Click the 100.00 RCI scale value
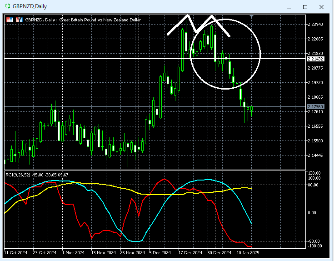Image resolution: width=334 pixels, height=261 pixels. 314,178
